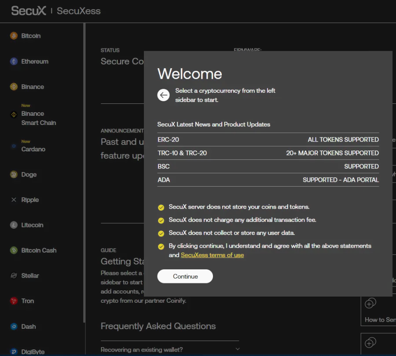Click the How to Send card label
The width and height of the screenshot is (396, 356).
point(380,319)
